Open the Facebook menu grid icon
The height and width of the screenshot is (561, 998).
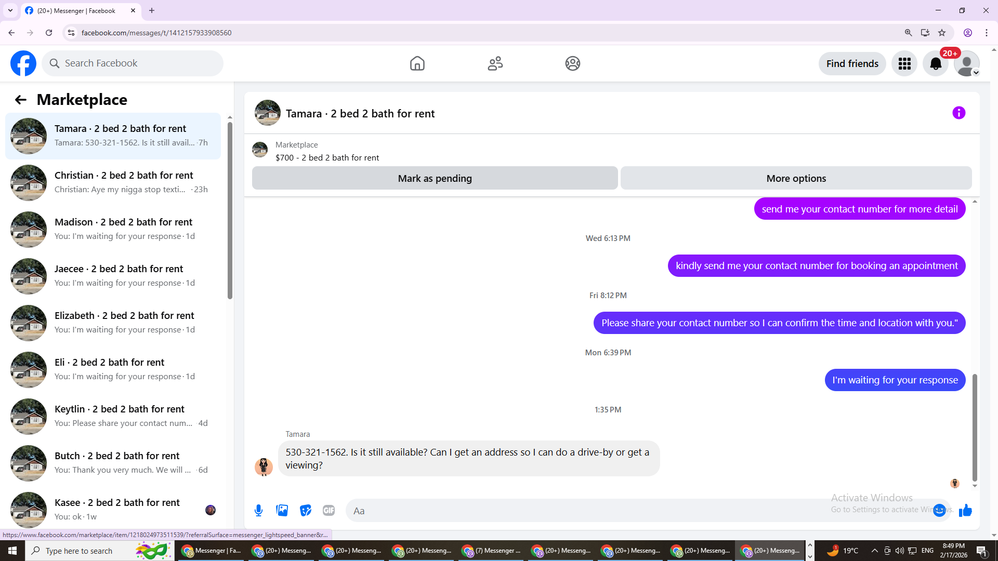pyautogui.click(x=904, y=63)
